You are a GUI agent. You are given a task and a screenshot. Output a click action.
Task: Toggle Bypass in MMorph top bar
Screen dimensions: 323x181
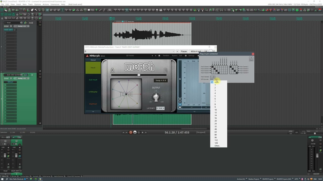tap(175, 56)
